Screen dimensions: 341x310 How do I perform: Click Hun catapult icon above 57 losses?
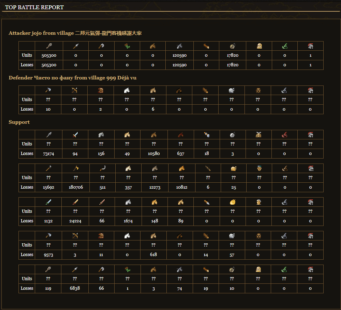(x=232, y=236)
